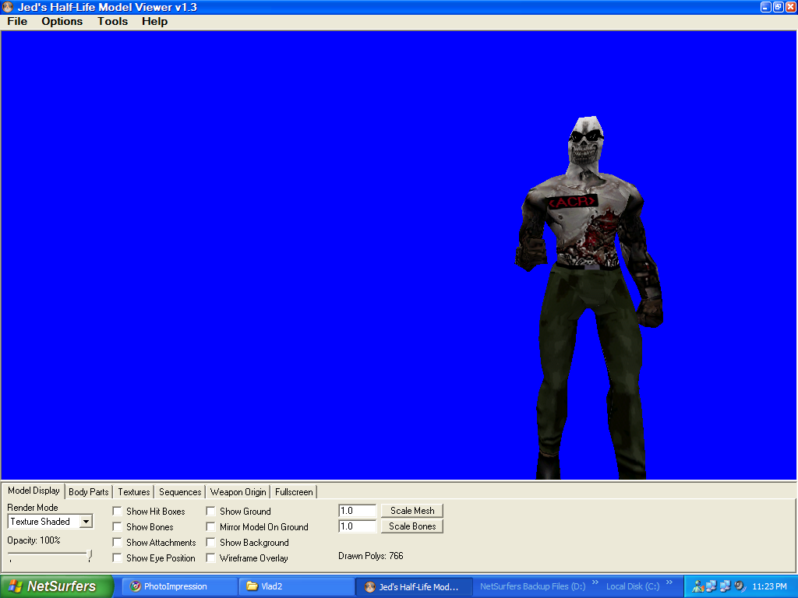
Task: Enable Show Bones checkbox
Action: 117,527
